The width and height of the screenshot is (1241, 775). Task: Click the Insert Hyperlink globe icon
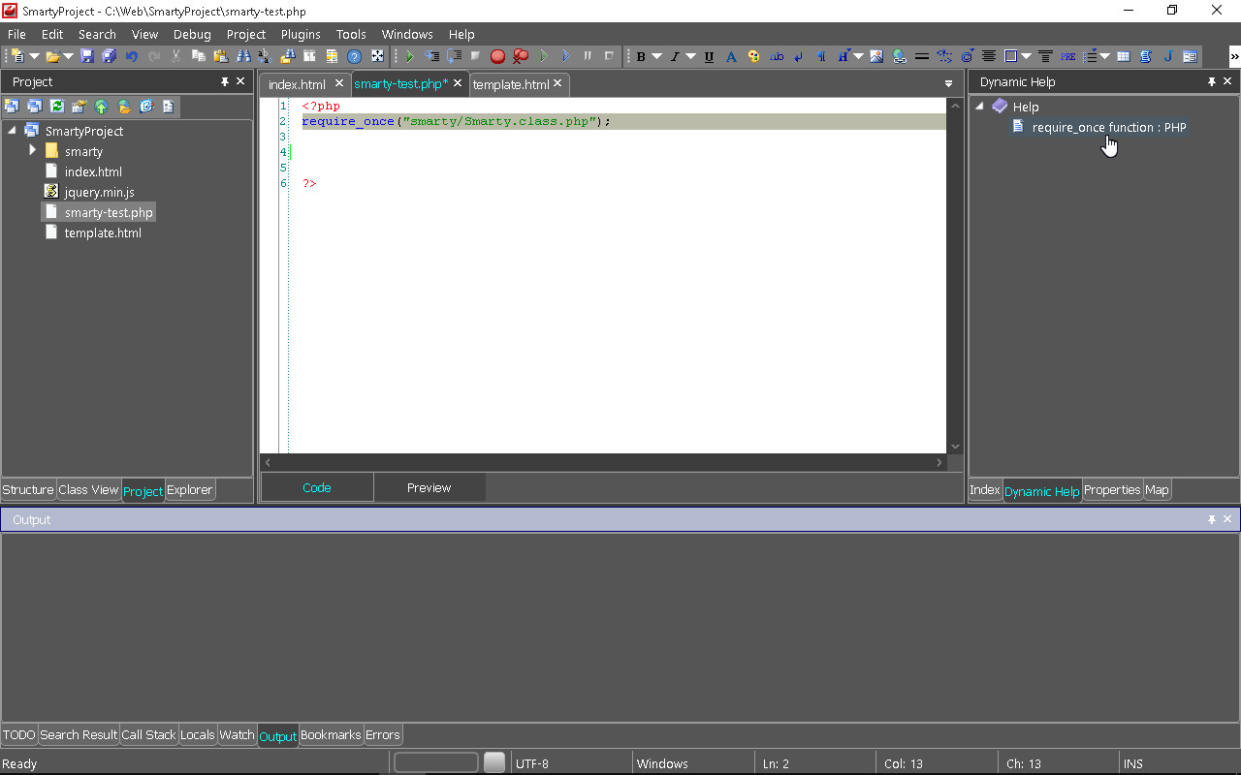(899, 56)
